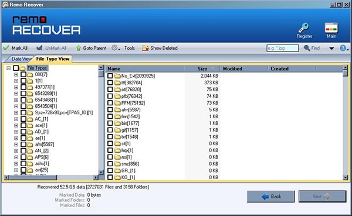Image resolution: width=352 pixels, height=216 pixels.
Task: Mark the avi[25] checkbox in tree
Action: [x=23, y=170]
